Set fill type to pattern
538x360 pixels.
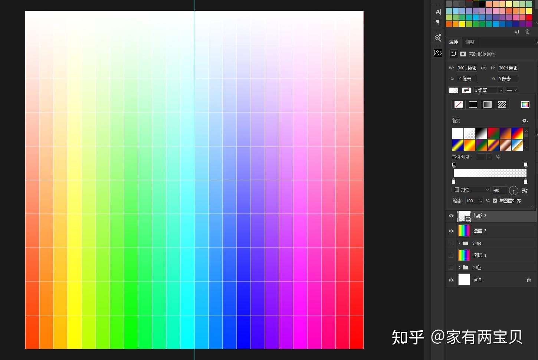click(x=502, y=105)
